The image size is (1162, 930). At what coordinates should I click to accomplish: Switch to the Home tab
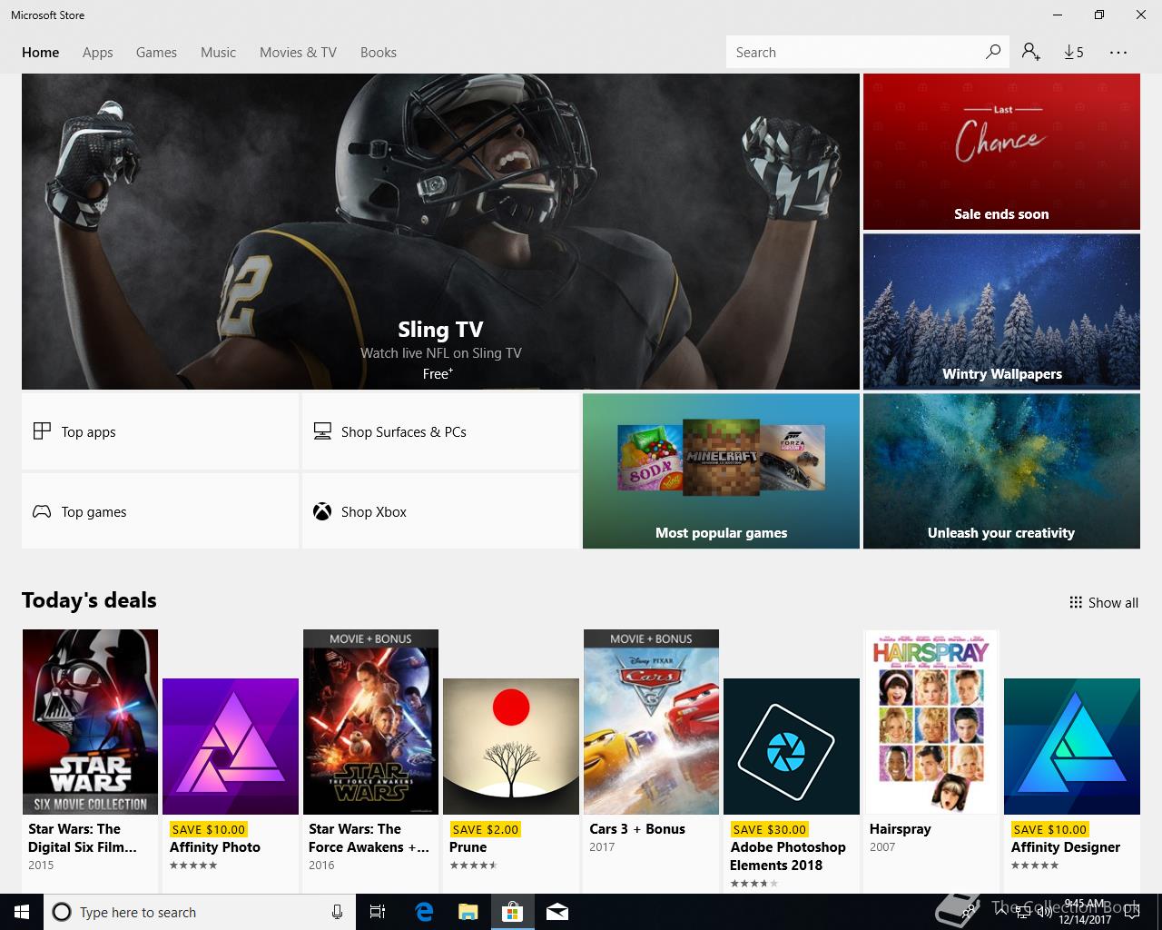[x=41, y=52]
